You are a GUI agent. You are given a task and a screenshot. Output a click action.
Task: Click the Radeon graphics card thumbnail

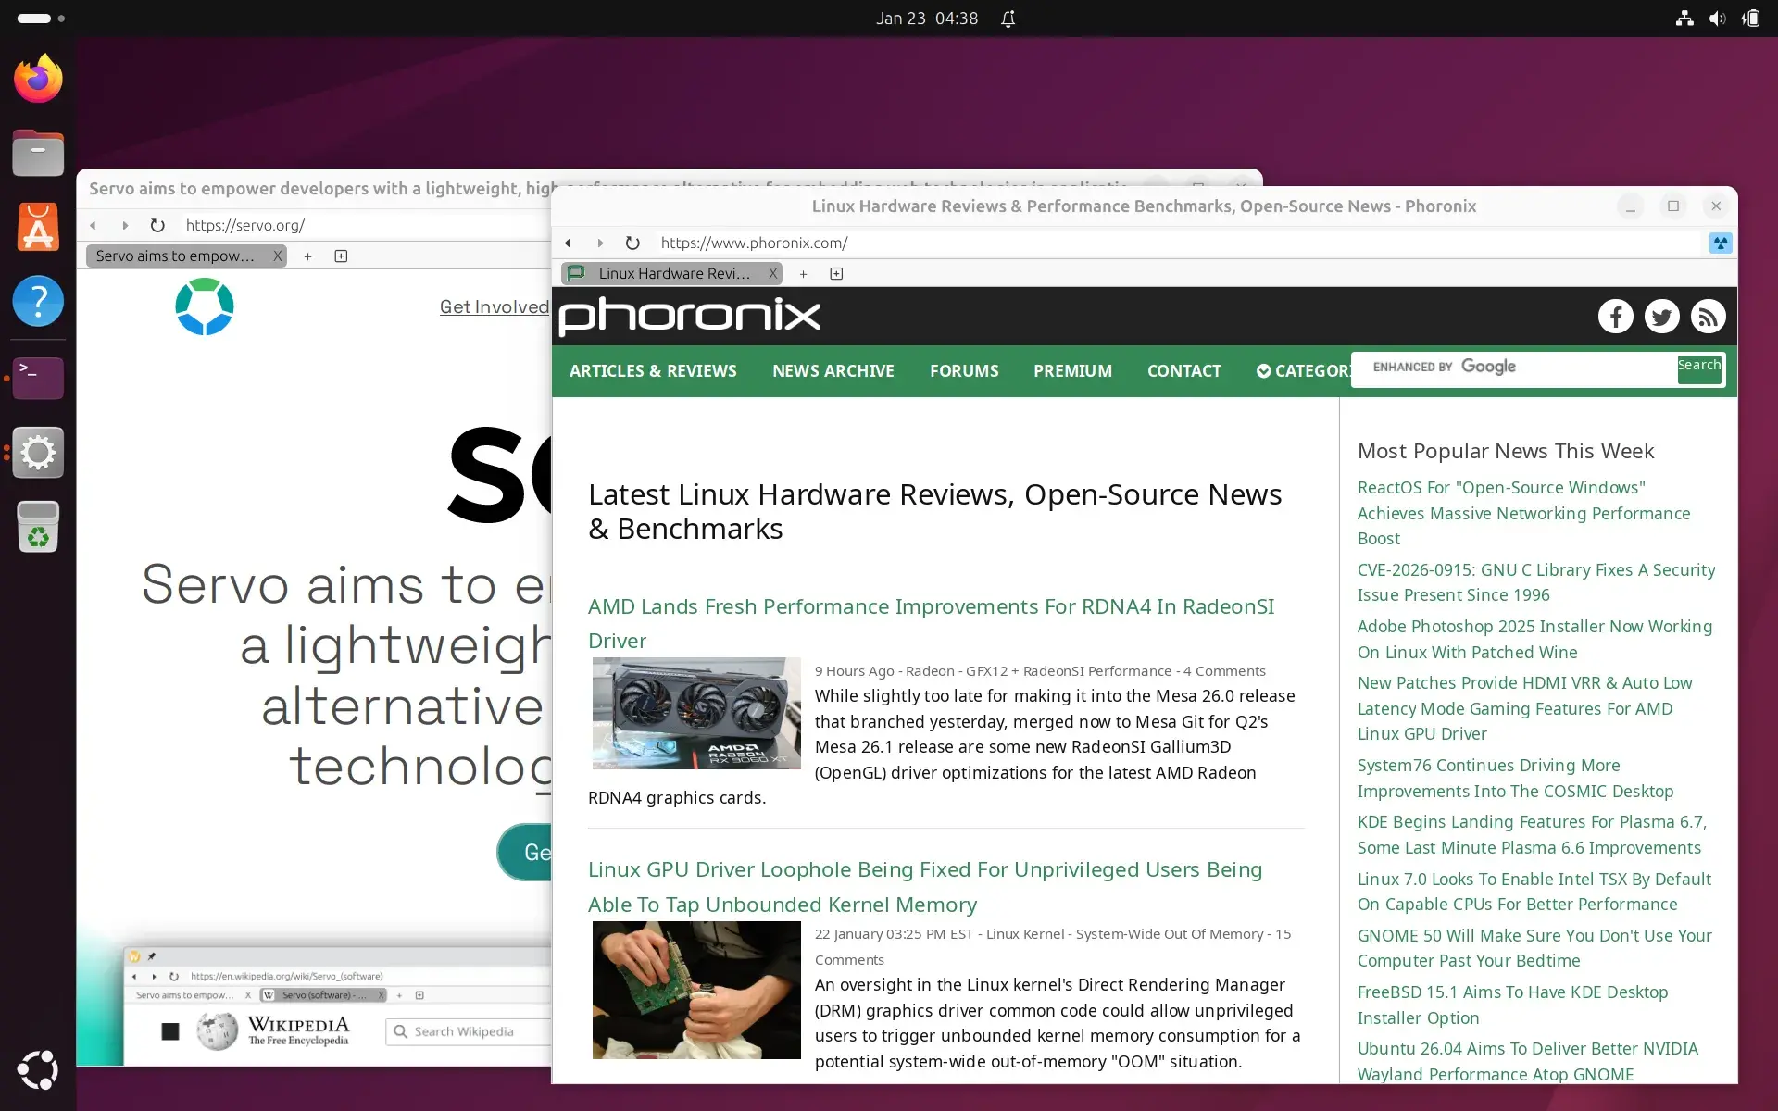point(696,713)
